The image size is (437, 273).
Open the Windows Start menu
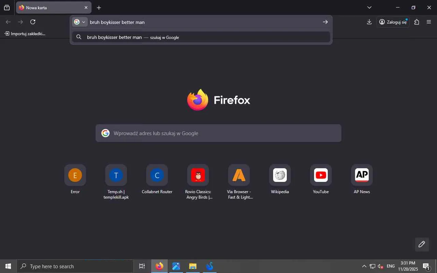pos(8,266)
